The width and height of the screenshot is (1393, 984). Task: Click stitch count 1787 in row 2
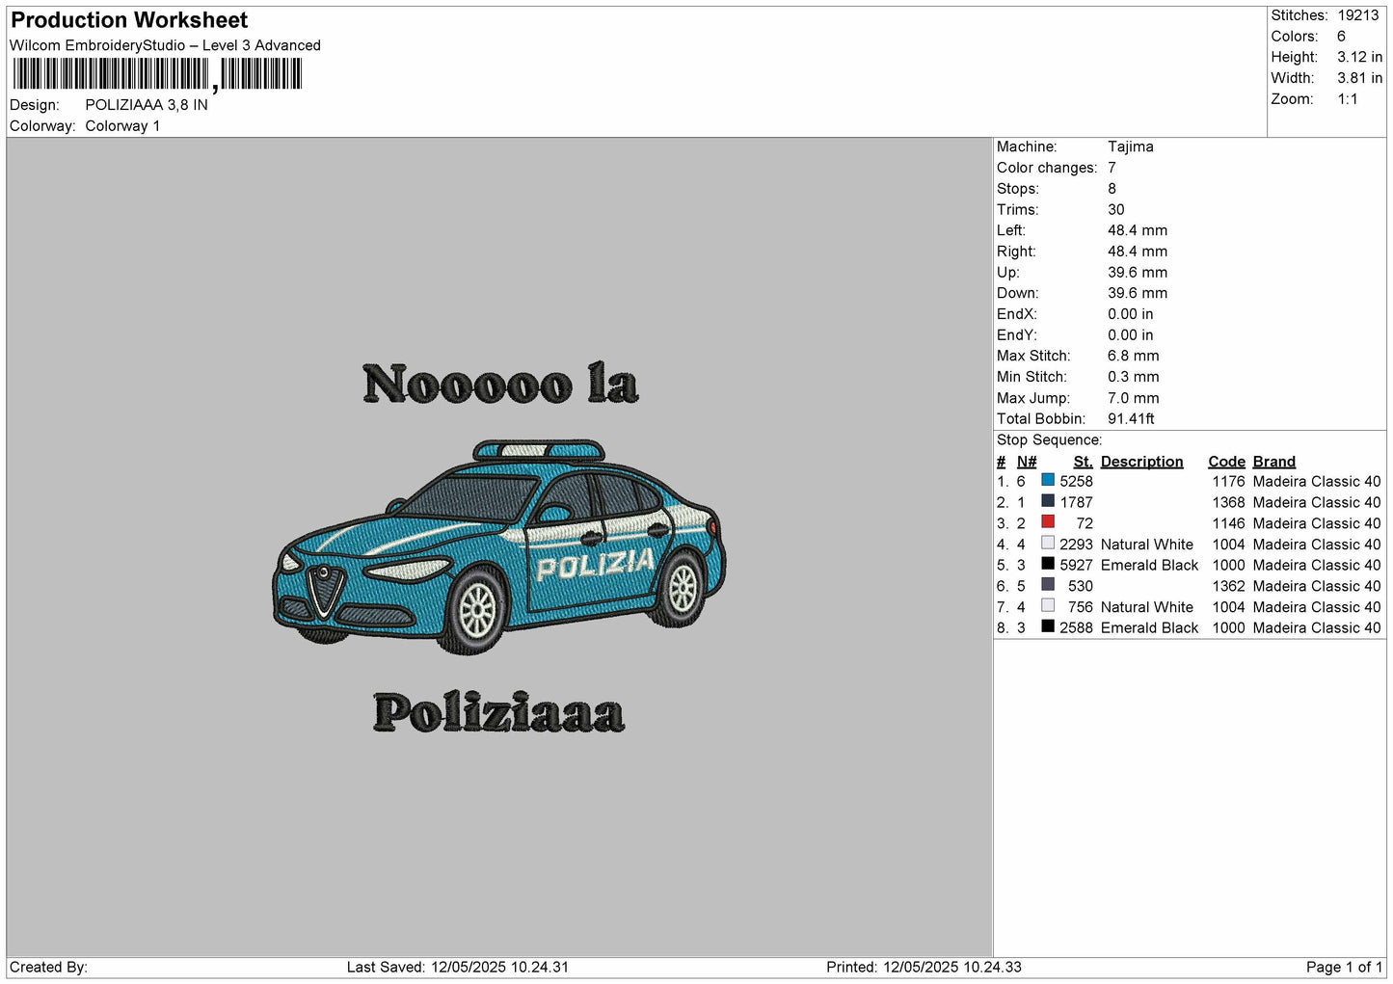1076,503
